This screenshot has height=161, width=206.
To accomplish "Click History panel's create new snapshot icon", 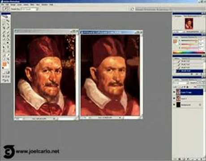I will pyautogui.click(x=197, y=74).
